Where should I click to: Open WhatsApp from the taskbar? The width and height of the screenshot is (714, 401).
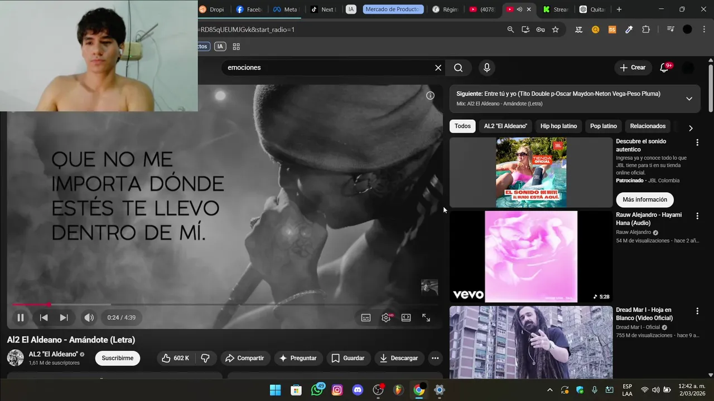pyautogui.click(x=317, y=390)
